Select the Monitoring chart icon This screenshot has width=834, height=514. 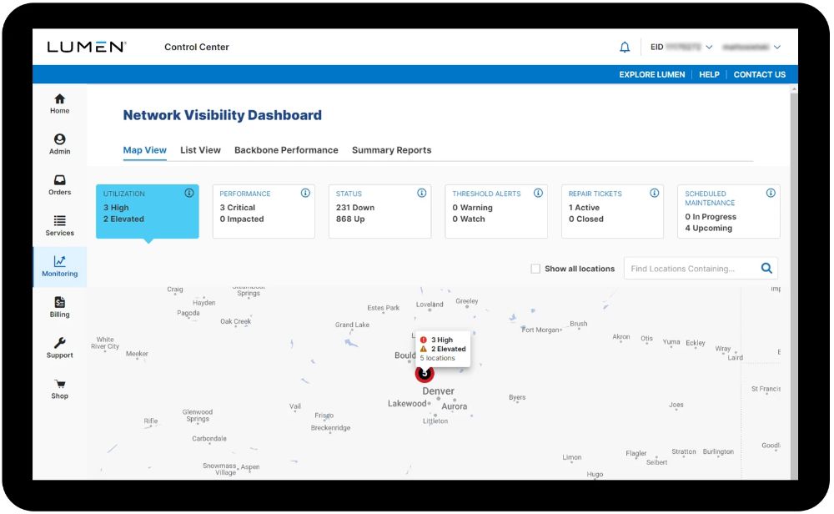pyautogui.click(x=59, y=261)
